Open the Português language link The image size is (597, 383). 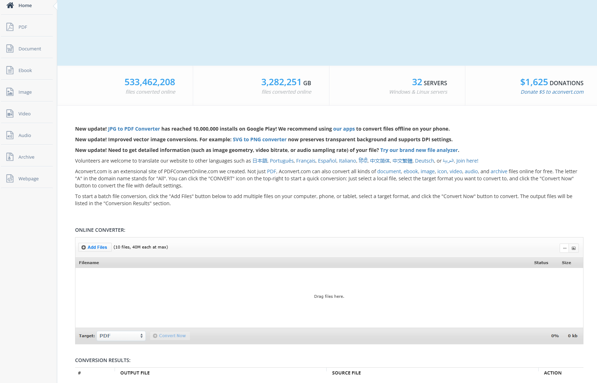pos(282,161)
